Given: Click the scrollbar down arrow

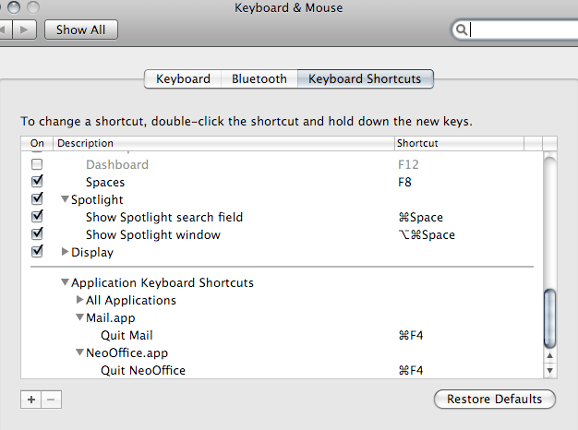Looking at the screenshot, I should [x=549, y=370].
